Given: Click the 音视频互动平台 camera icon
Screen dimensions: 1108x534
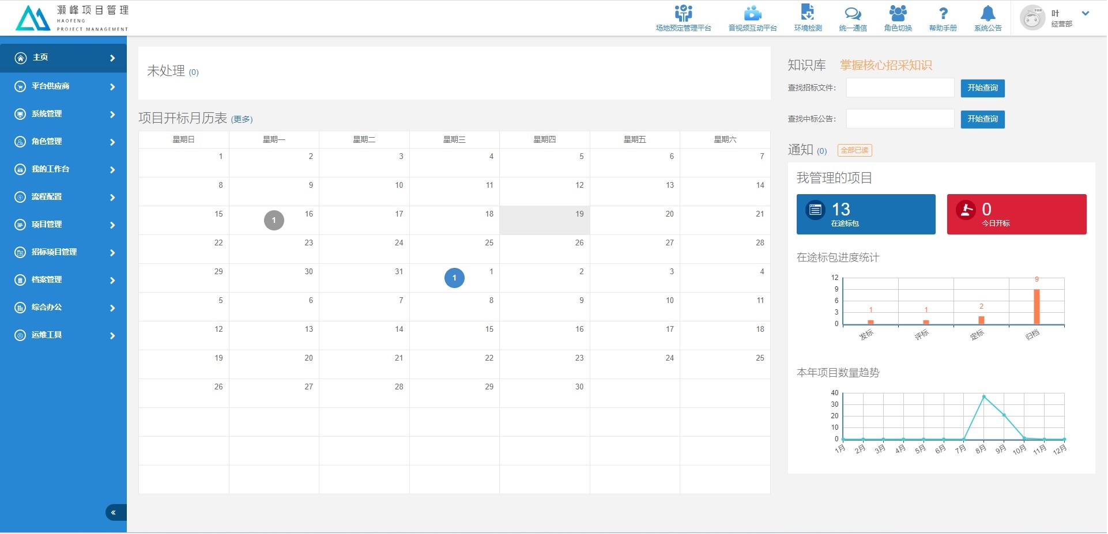Looking at the screenshot, I should pyautogui.click(x=752, y=14).
